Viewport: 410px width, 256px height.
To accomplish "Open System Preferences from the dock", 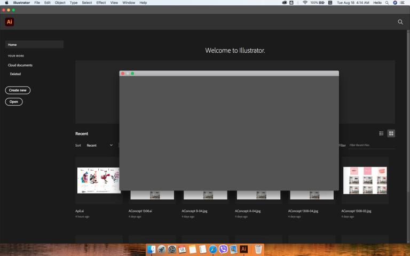I will click(x=172, y=249).
